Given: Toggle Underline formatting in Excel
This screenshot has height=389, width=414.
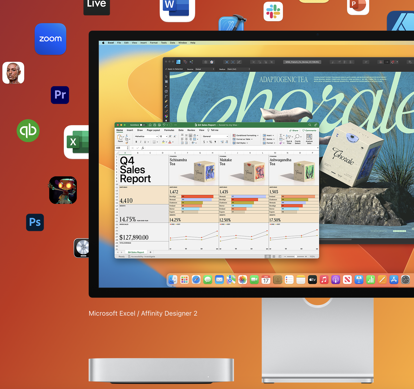Looking at the screenshot, I should pyautogui.click(x=145, y=142).
